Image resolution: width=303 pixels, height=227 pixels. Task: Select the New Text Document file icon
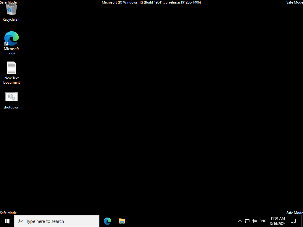11,68
